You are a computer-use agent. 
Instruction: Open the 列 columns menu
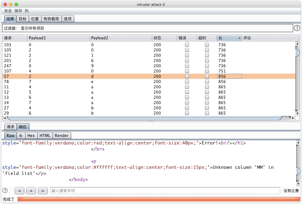[x=27, y=11]
